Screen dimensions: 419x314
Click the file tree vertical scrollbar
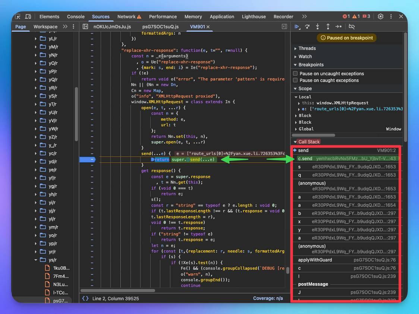point(76,114)
